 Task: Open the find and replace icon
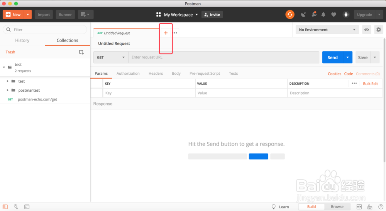(16, 207)
